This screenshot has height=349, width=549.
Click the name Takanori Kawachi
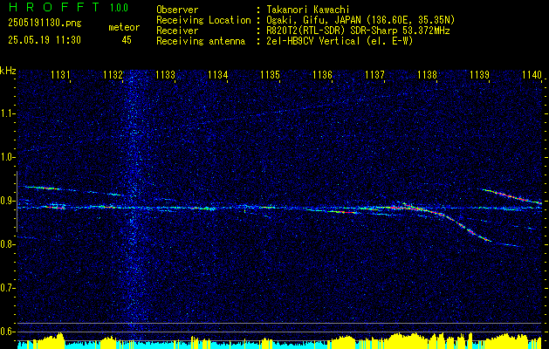tap(307, 10)
